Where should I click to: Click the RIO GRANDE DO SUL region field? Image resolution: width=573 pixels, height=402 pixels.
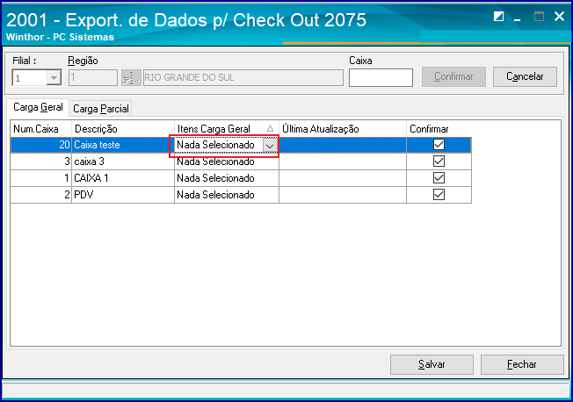click(243, 78)
